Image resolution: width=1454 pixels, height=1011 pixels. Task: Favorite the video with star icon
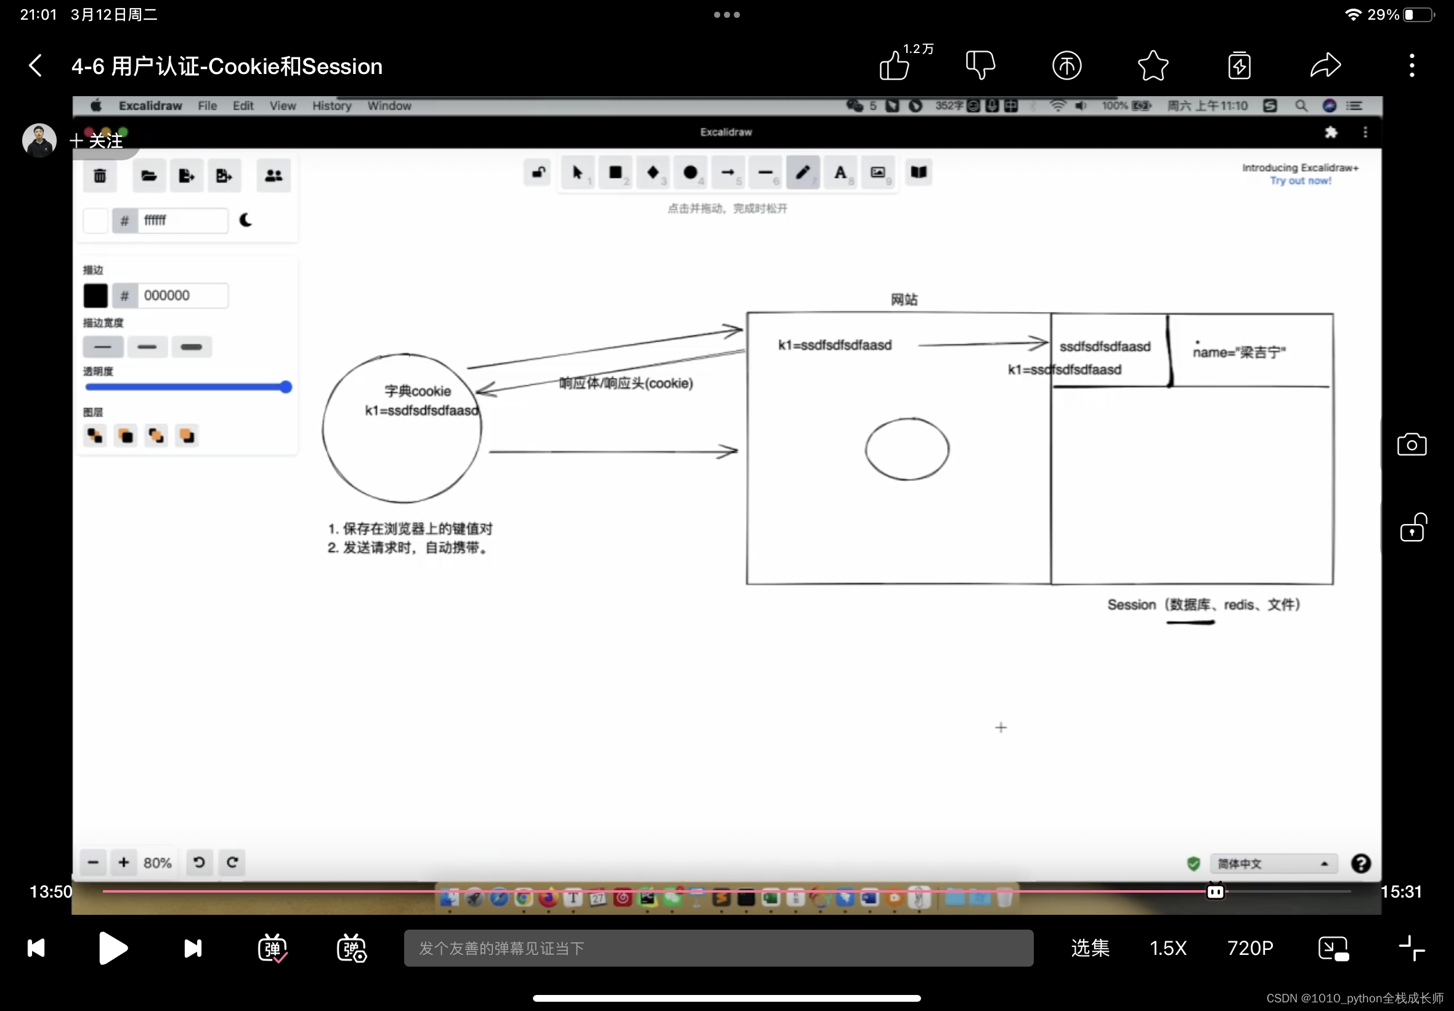1153,65
